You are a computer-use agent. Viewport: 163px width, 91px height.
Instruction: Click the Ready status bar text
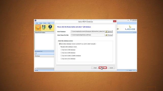point(36,70)
